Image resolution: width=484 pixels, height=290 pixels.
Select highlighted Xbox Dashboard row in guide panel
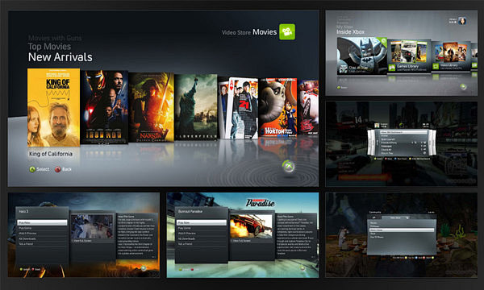click(403, 132)
